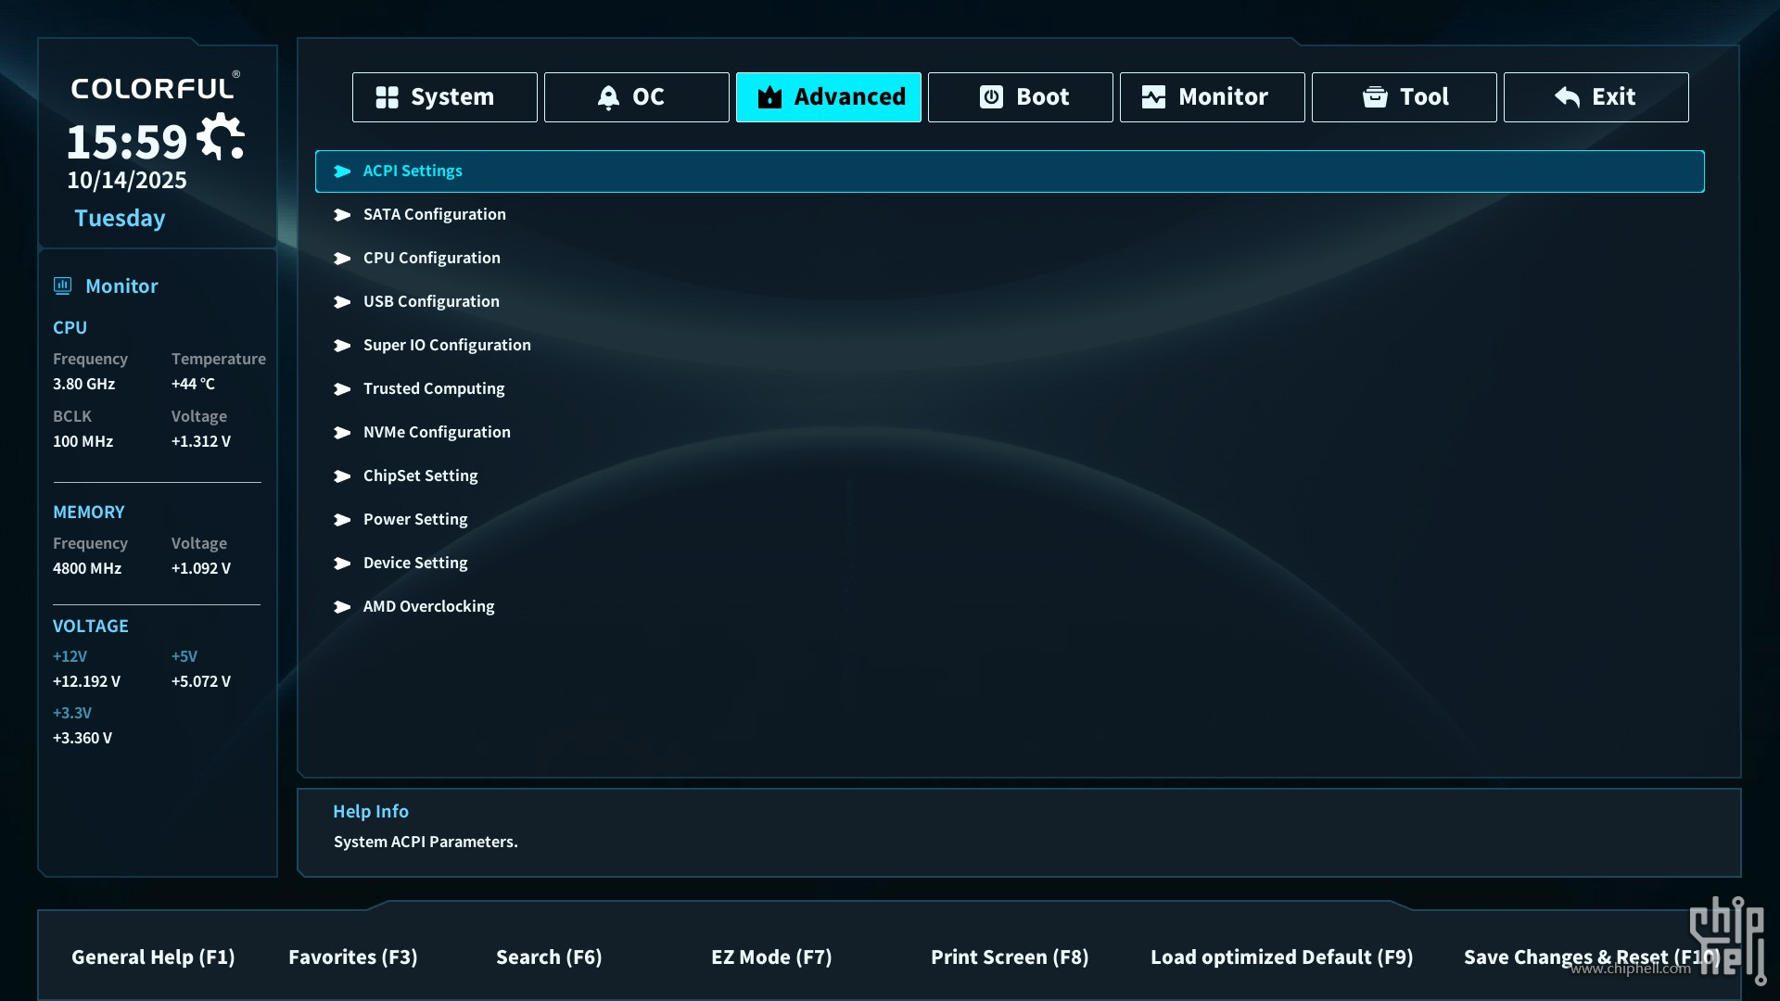The height and width of the screenshot is (1001, 1780).
Task: Open CPU Configuration submenu
Action: [431, 258]
